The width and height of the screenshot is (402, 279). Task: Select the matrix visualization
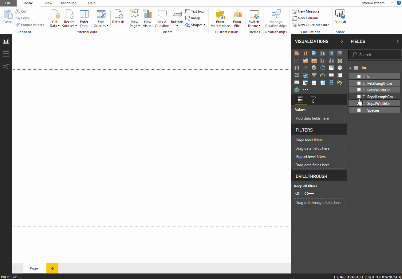pos(322,82)
